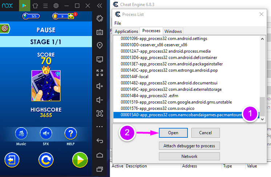Select the com.google.android.gms.unstable process
Screen dimensions: 271x177
(186, 102)
